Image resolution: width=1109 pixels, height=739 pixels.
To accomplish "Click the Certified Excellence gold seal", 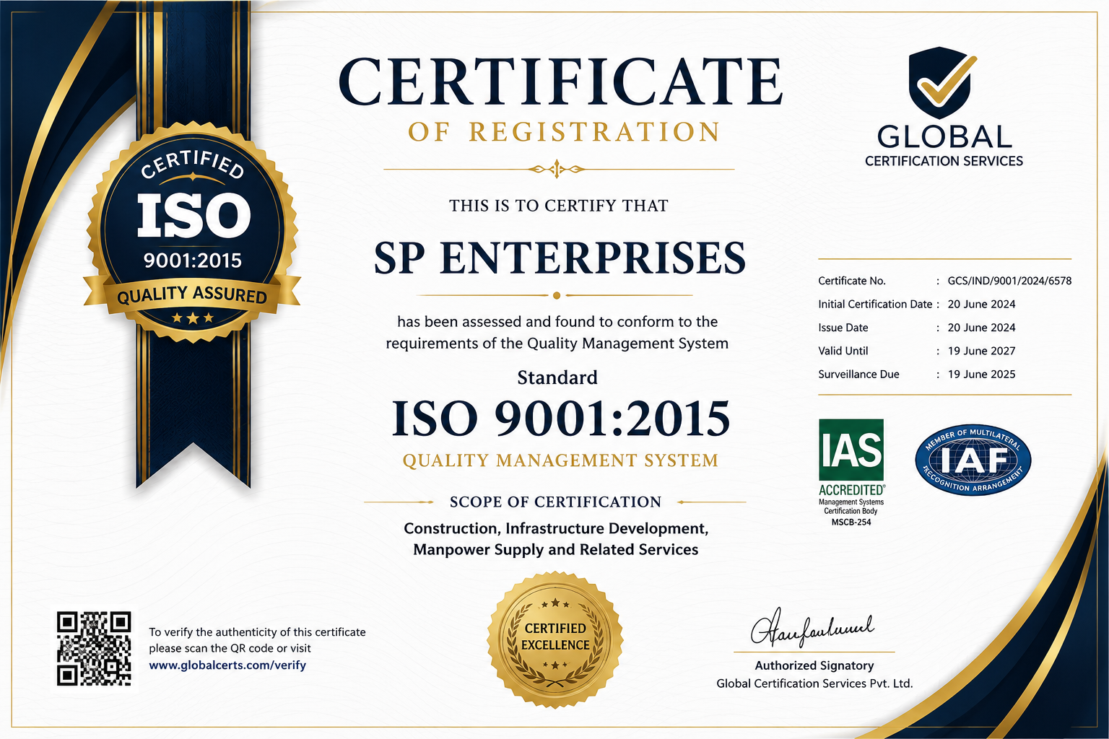I will click(x=555, y=639).
